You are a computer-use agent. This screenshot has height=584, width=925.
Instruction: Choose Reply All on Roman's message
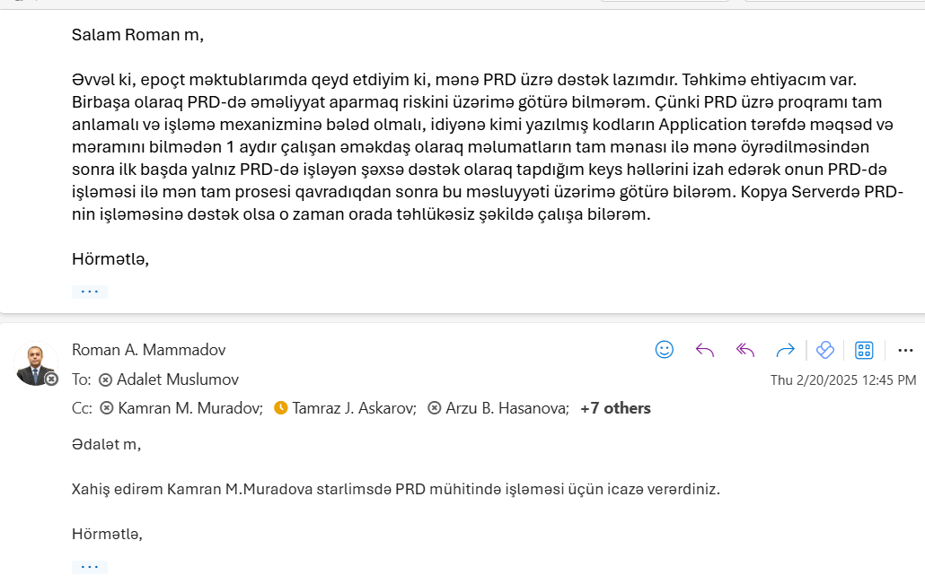pyautogui.click(x=745, y=350)
